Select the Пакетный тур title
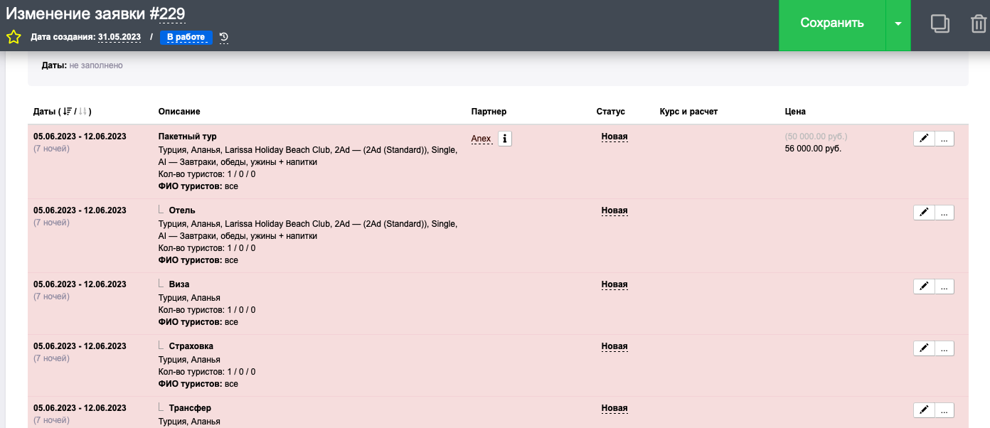The width and height of the screenshot is (990, 428). 187,137
